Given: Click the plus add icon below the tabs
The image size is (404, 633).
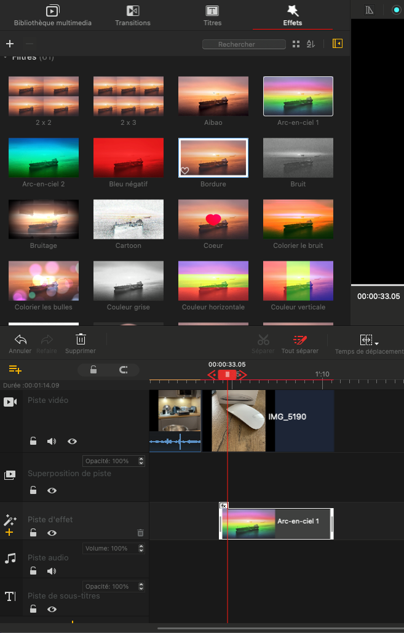Looking at the screenshot, I should coord(10,44).
